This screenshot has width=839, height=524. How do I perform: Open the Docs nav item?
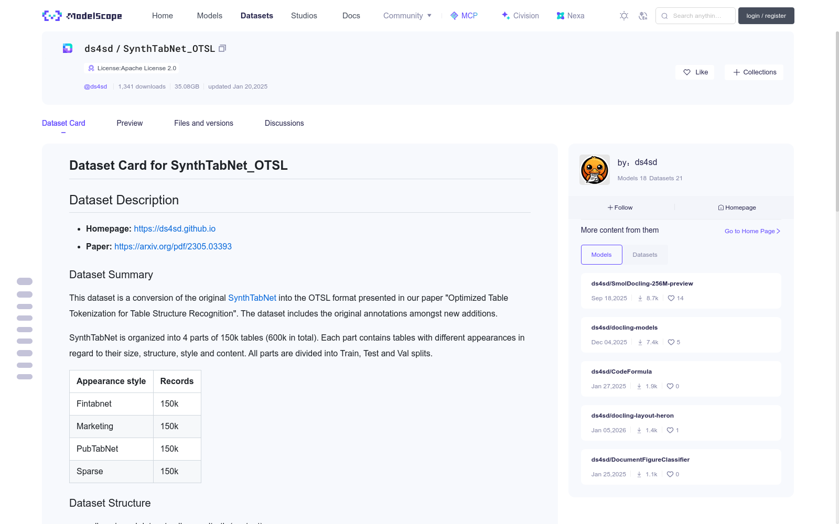[351, 16]
